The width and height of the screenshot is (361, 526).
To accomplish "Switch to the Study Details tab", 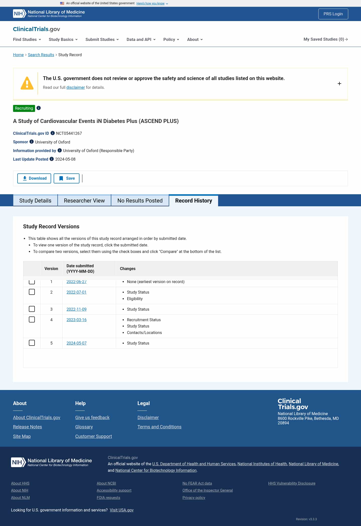I will pyautogui.click(x=35, y=201).
